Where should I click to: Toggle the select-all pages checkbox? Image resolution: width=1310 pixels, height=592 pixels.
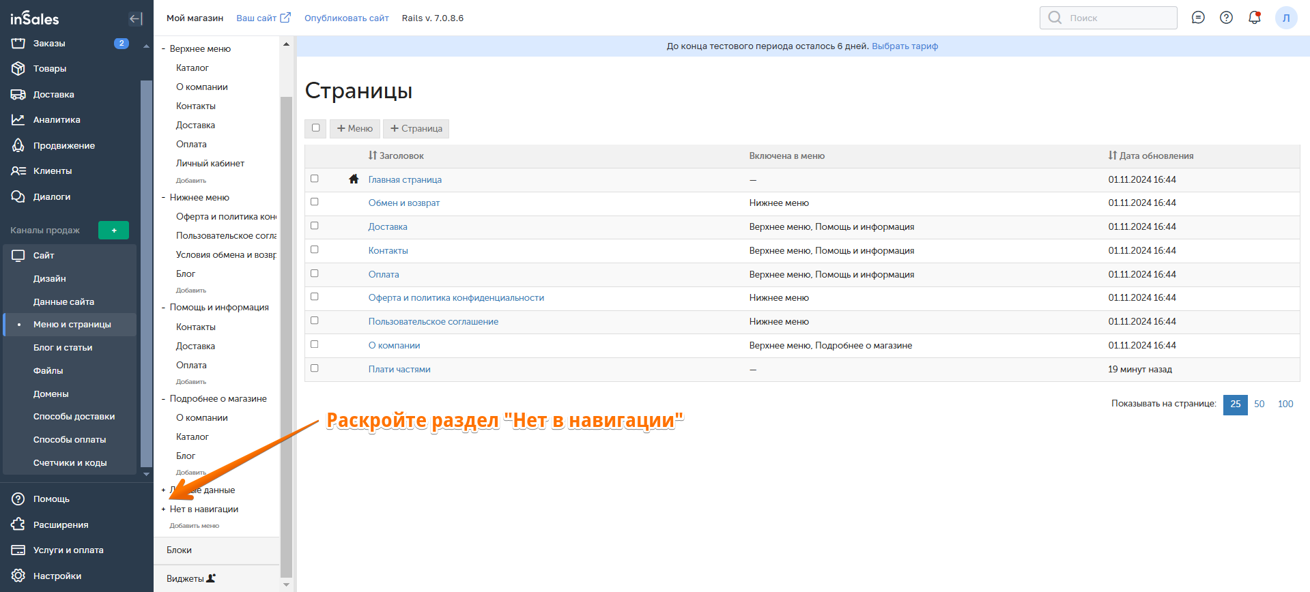click(315, 128)
